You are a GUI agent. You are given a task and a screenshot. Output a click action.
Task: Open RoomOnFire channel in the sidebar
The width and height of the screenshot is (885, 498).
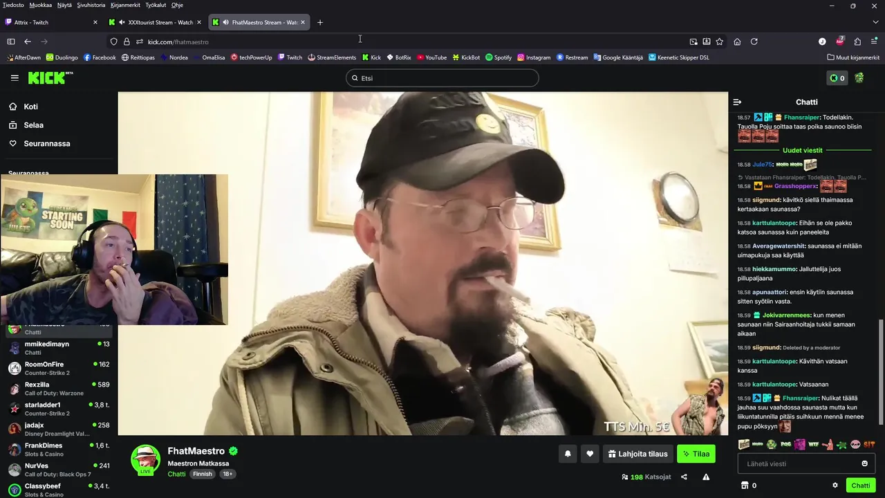59,368
